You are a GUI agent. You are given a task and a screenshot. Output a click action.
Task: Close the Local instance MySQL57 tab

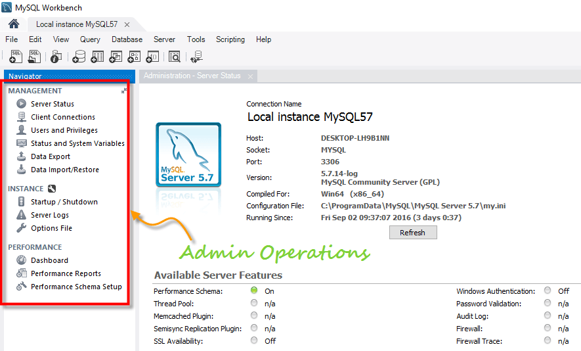click(x=127, y=24)
